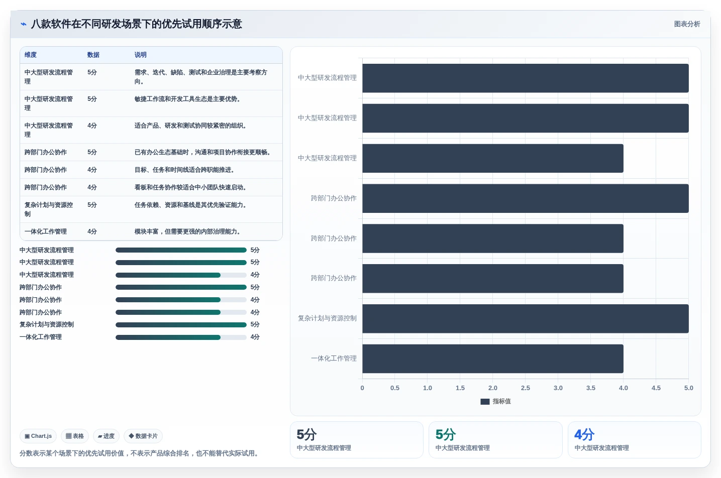Select the description 敏捷工作流和开发工具生态是主要优势
This screenshot has width=721, height=478.
tap(189, 99)
